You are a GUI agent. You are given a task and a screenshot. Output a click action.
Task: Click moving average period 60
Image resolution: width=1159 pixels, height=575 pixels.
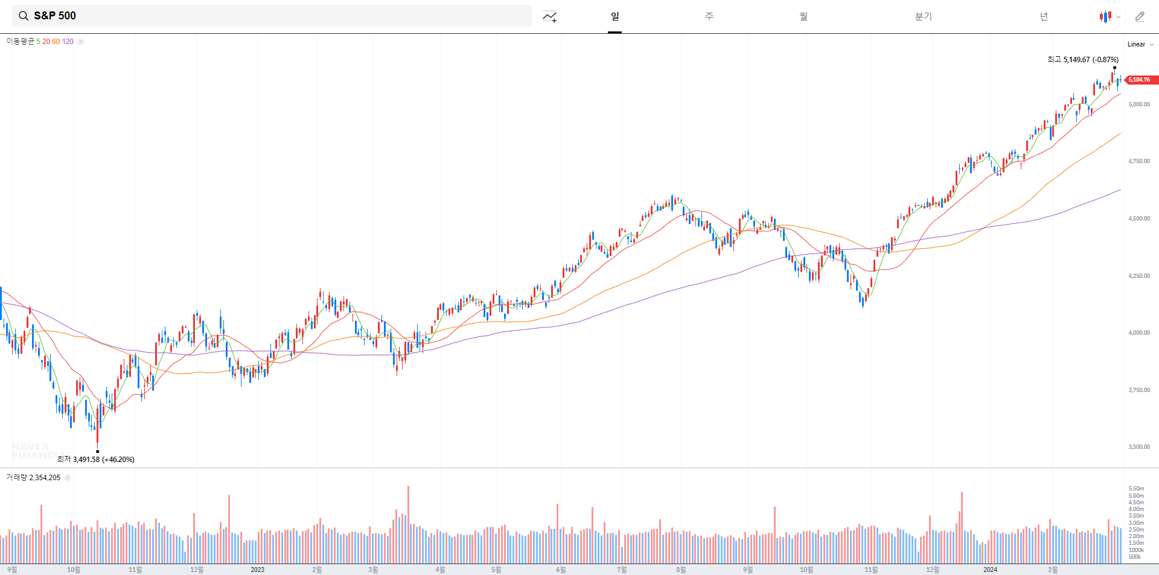tap(56, 42)
